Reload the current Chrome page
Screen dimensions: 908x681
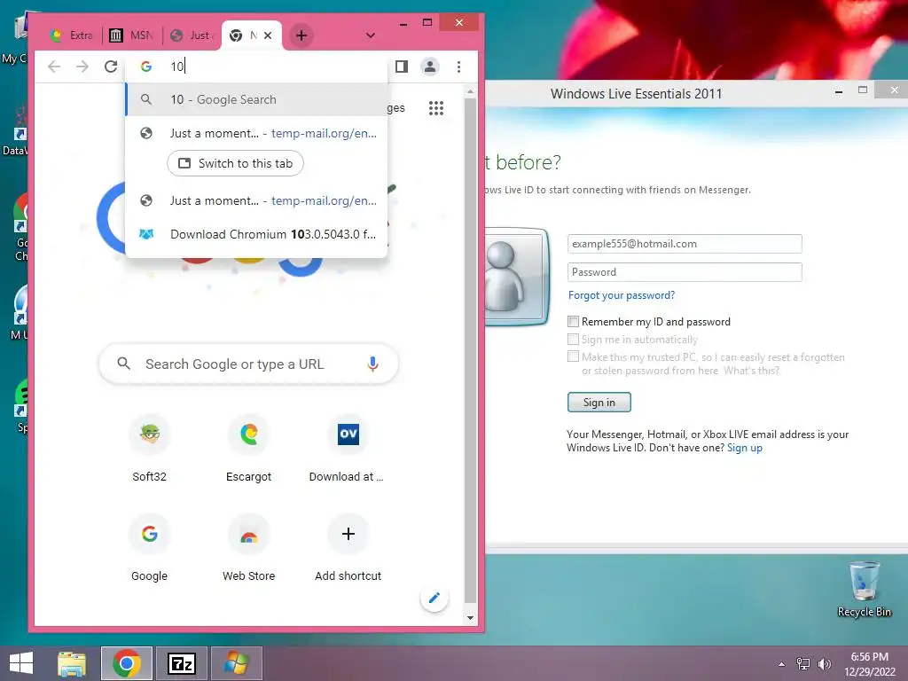click(x=111, y=67)
